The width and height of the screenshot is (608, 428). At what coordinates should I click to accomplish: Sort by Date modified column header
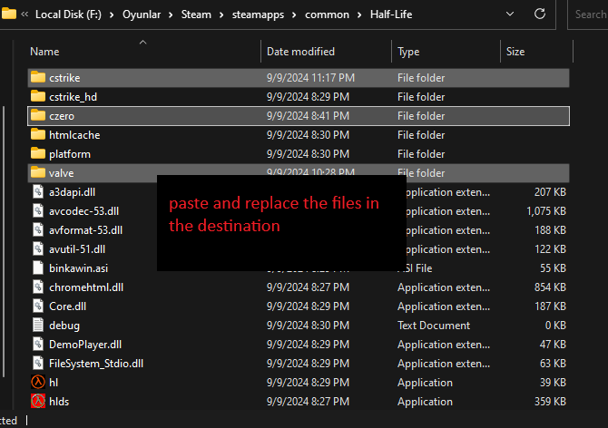[300, 52]
